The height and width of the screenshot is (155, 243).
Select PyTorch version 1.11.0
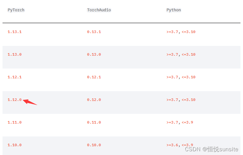click(14, 122)
